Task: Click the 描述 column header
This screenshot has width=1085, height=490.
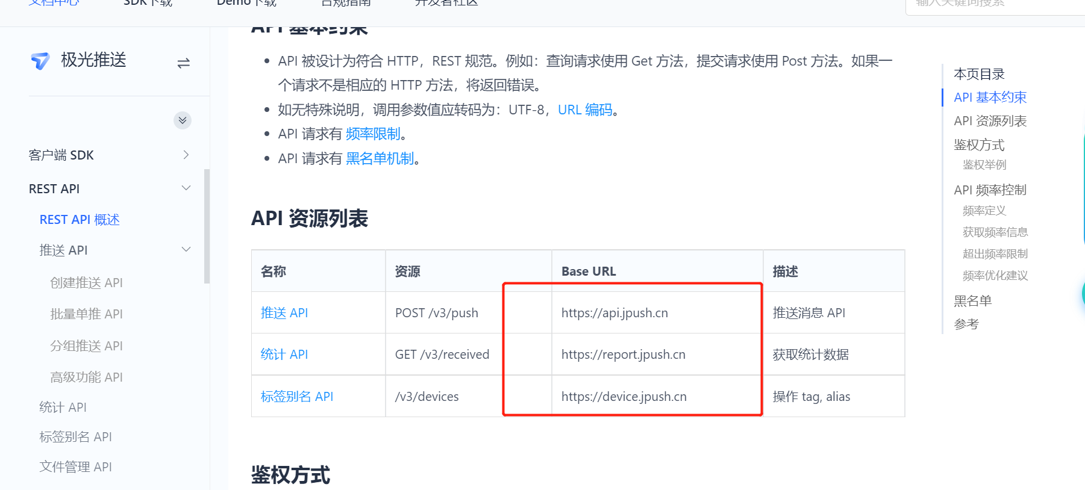Action: point(834,271)
